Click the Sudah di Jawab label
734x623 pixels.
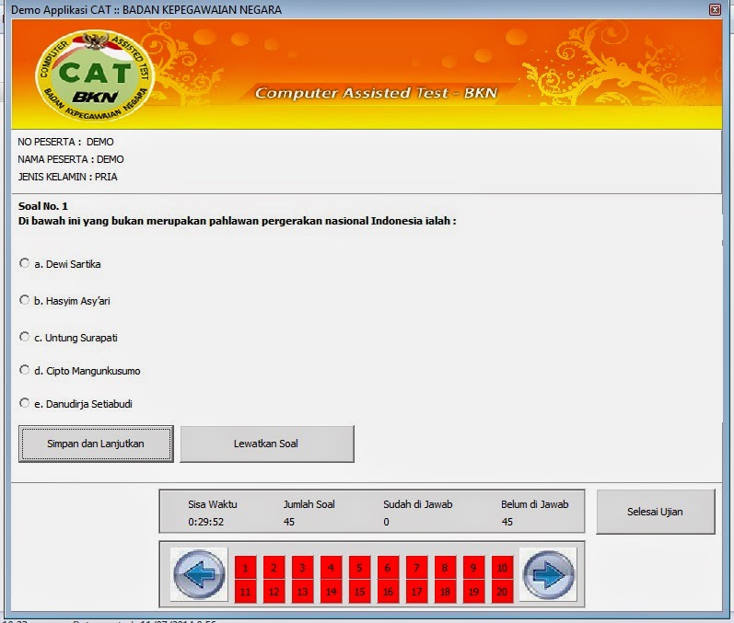417,504
